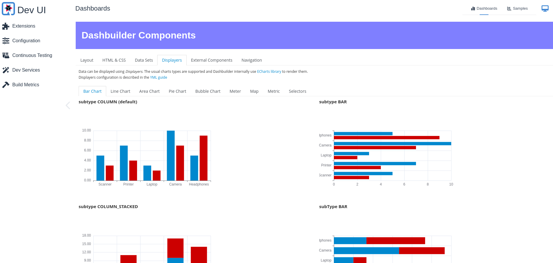Click the monitor icon at top right
Image resolution: width=553 pixels, height=263 pixels.
545,9
